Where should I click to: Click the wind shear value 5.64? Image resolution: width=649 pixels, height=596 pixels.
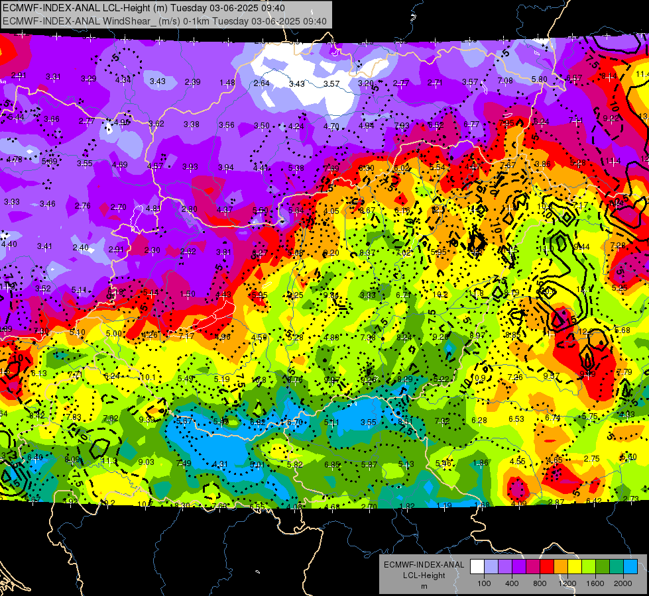click(x=296, y=211)
